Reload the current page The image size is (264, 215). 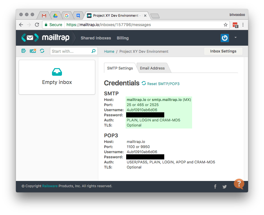37,25
